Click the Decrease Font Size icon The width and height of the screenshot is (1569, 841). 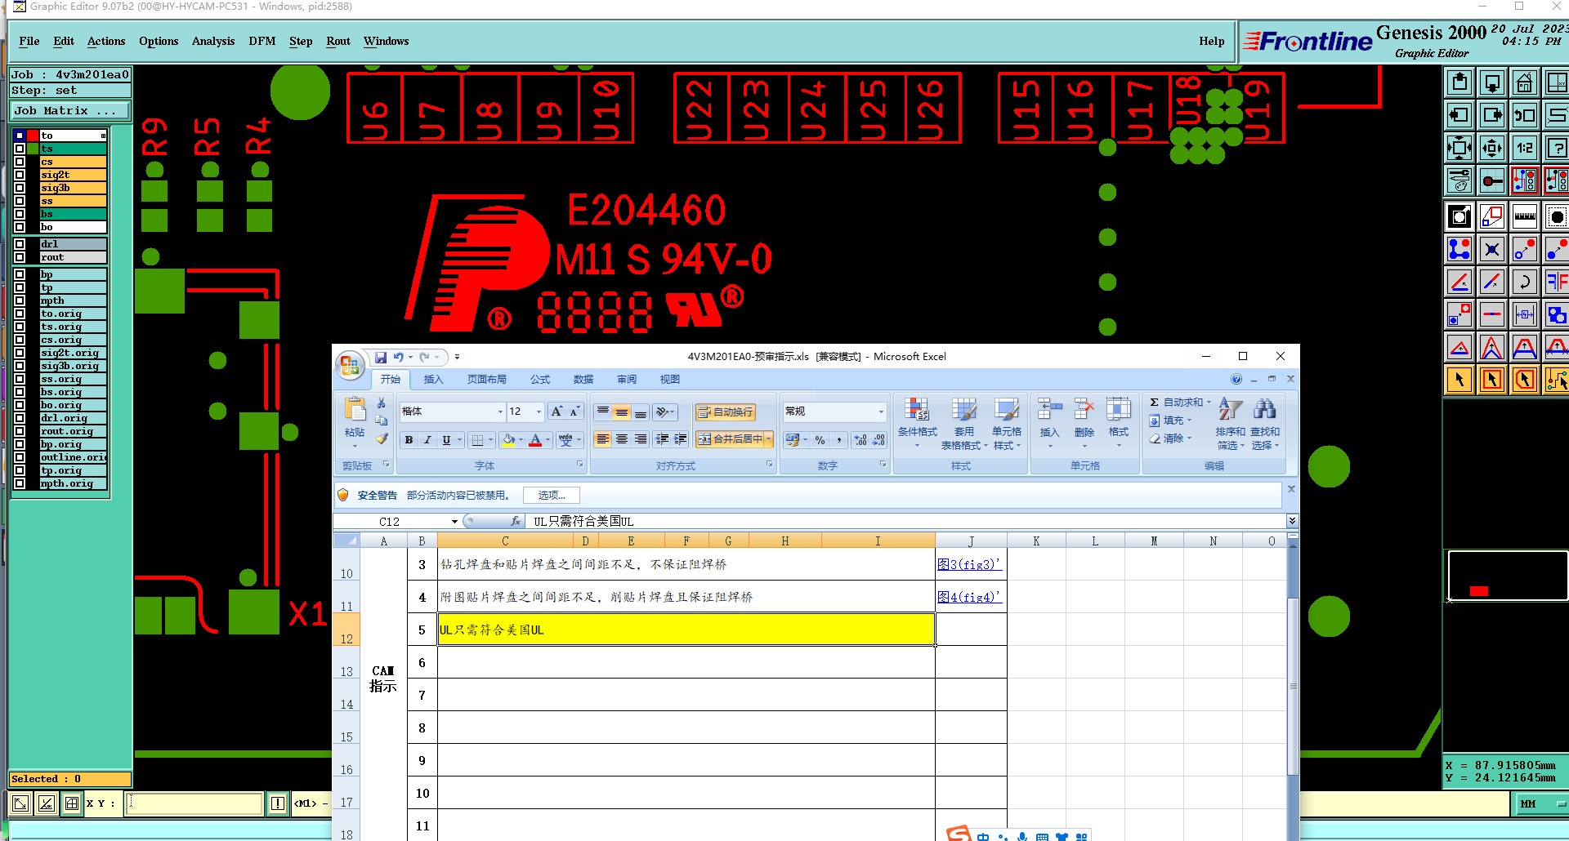click(574, 412)
